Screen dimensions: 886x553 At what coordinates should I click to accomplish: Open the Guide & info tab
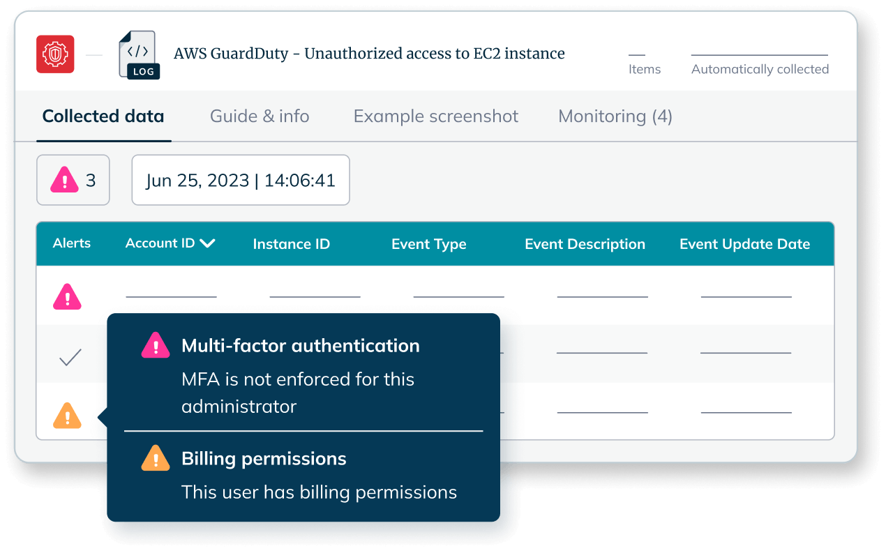260,116
